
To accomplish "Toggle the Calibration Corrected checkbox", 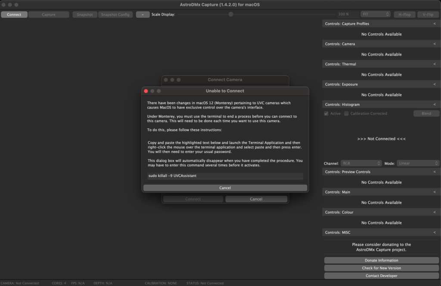I will (347, 114).
